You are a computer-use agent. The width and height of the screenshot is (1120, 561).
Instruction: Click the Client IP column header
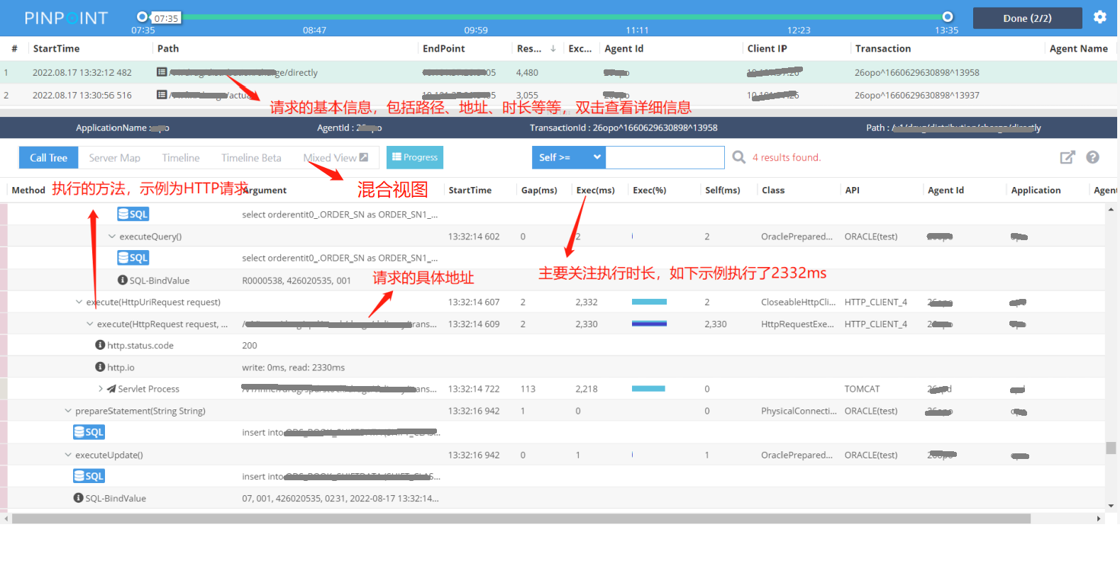[767, 49]
